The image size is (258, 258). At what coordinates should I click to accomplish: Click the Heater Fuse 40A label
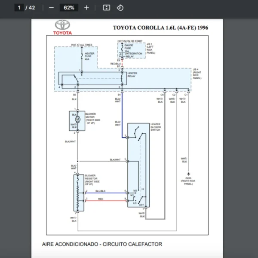[x=89, y=56]
